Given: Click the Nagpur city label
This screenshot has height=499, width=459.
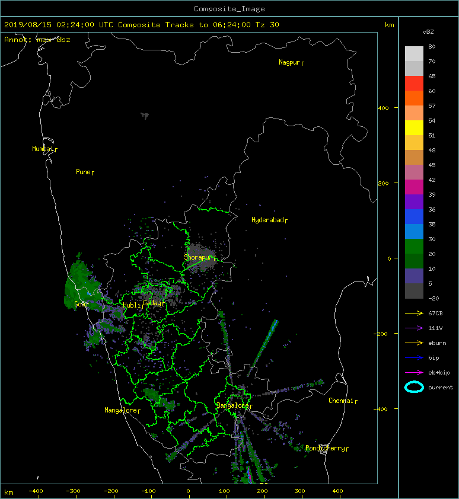Looking at the screenshot, I should (x=291, y=62).
